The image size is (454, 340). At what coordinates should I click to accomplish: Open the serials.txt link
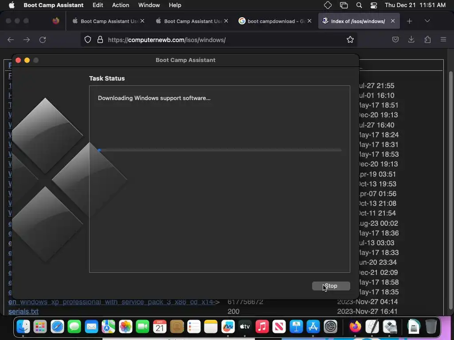point(23,311)
